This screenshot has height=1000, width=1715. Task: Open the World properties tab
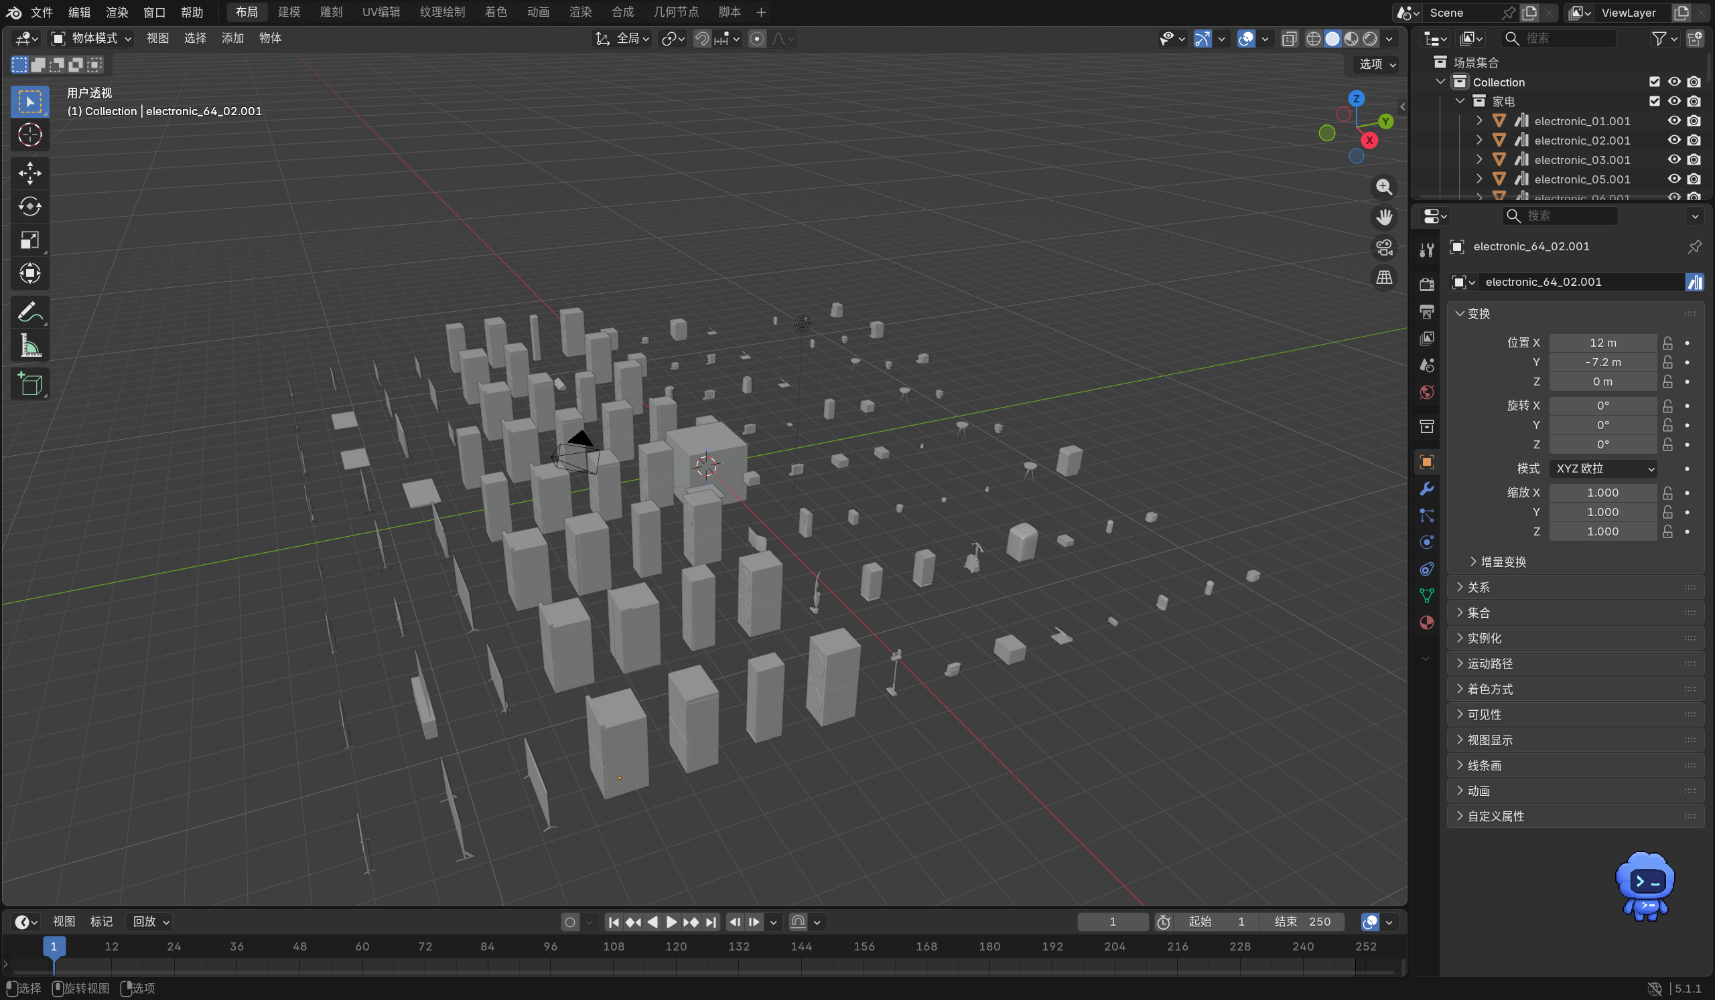1426,392
